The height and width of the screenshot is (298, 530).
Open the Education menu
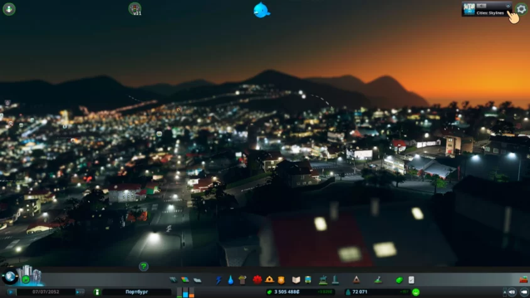(296, 280)
